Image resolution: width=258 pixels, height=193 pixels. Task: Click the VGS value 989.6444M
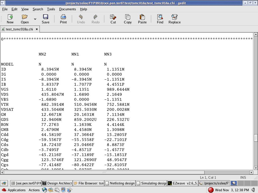click(x=118, y=89)
